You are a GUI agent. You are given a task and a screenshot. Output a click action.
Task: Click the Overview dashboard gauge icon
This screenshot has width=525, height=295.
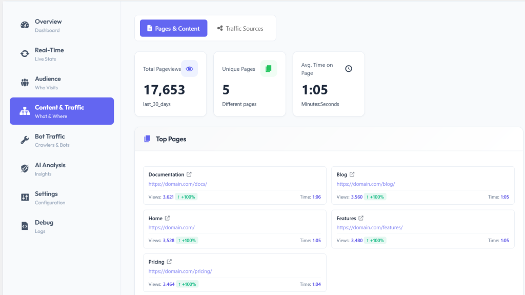coord(25,25)
